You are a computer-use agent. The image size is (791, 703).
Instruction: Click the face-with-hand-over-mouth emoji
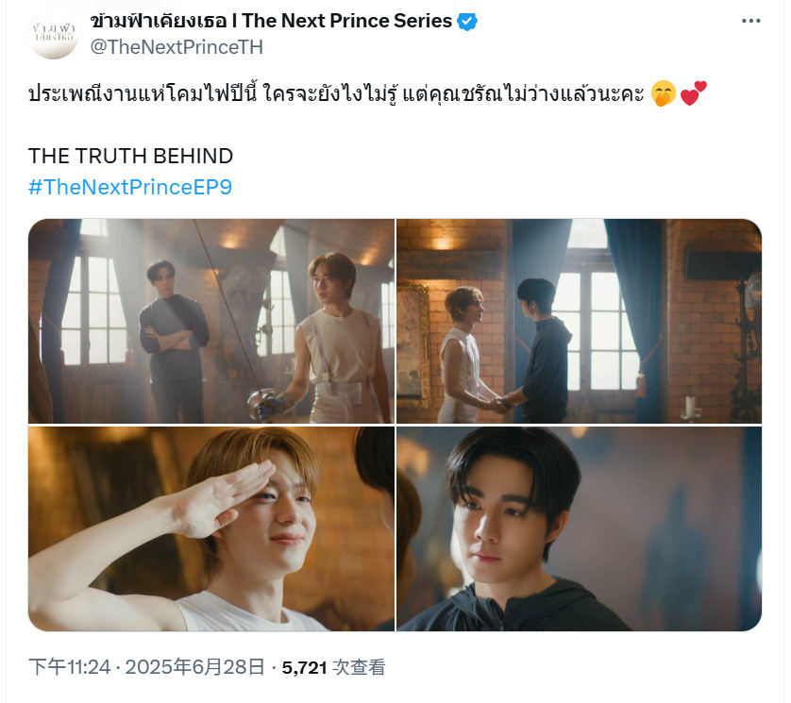coord(664,94)
